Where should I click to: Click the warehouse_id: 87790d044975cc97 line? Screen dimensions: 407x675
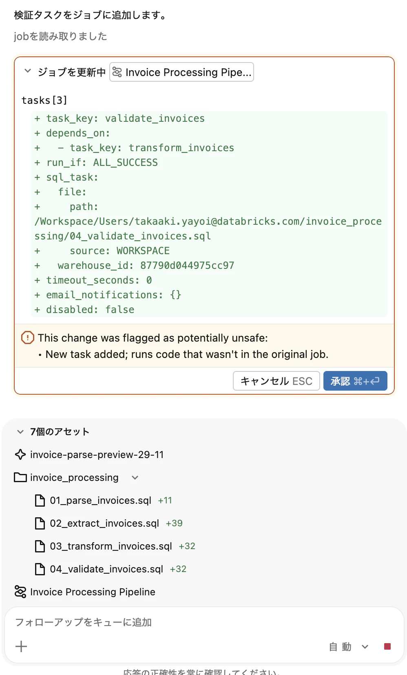(135, 265)
